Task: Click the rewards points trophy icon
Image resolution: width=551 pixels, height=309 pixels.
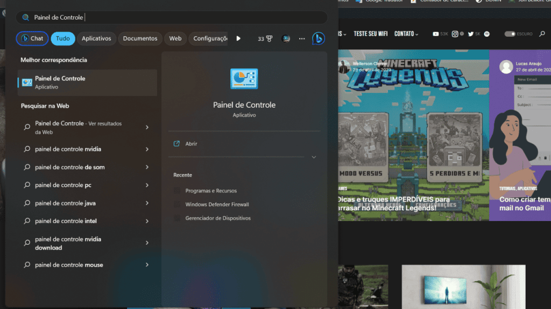Action: coord(269,39)
